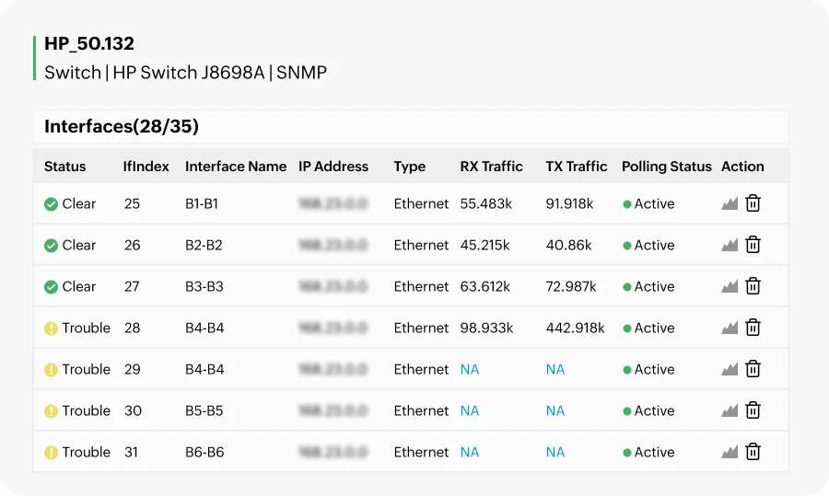The width and height of the screenshot is (829, 496).
Task: Select interface name B6-B6
Action: point(204,452)
